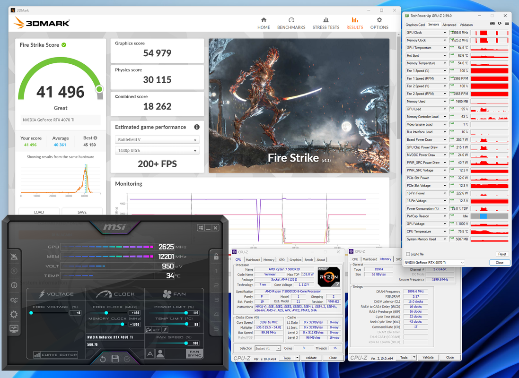Screen dimensions: 519x378
Task: Apply Afterburner settings with the checkmark icon
Action: (x=127, y=359)
